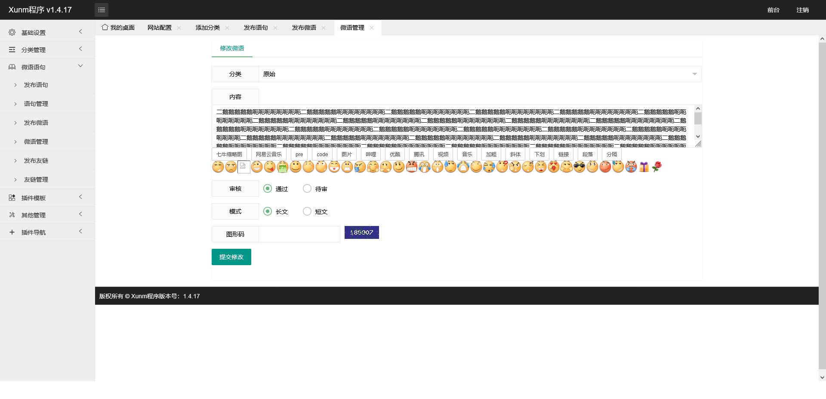Insert the gift box emoji

(x=644, y=167)
